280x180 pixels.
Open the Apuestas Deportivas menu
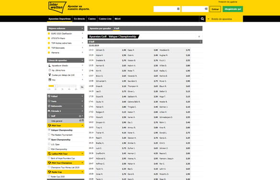pyautogui.click(x=59, y=19)
